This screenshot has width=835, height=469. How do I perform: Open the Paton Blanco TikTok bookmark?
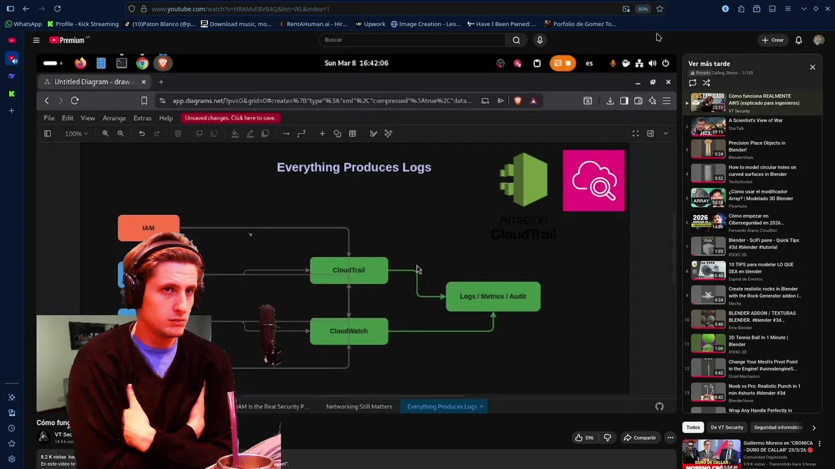click(159, 24)
